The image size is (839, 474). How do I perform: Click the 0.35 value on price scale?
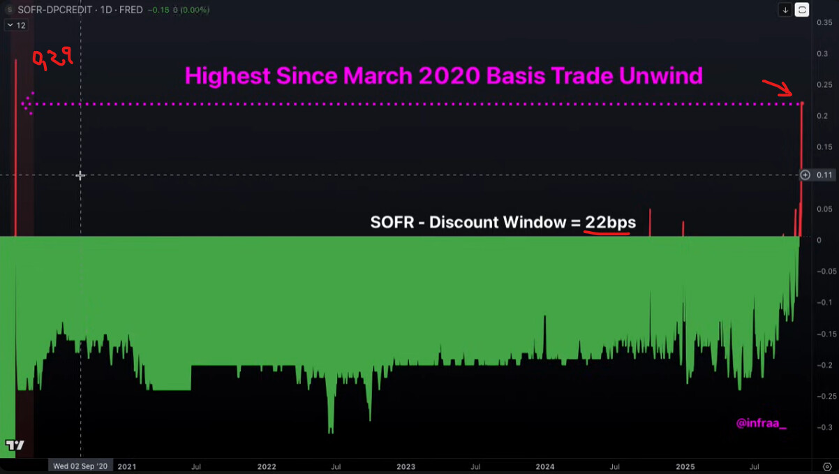coord(824,23)
